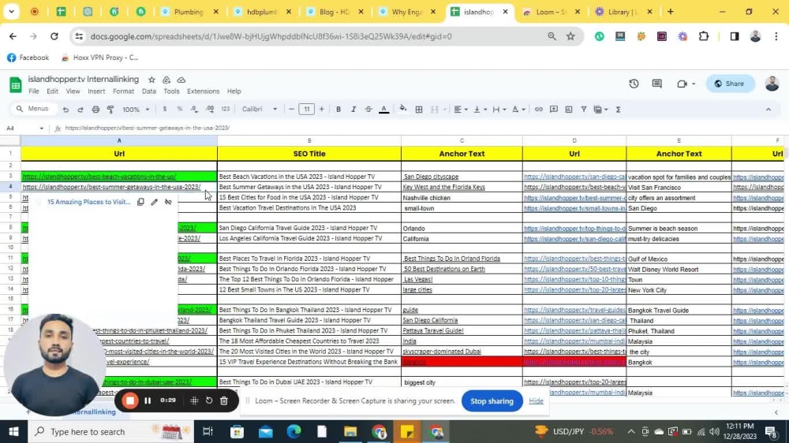
Task: Open the 15 Amazing Places to Visit link
Action: click(88, 202)
